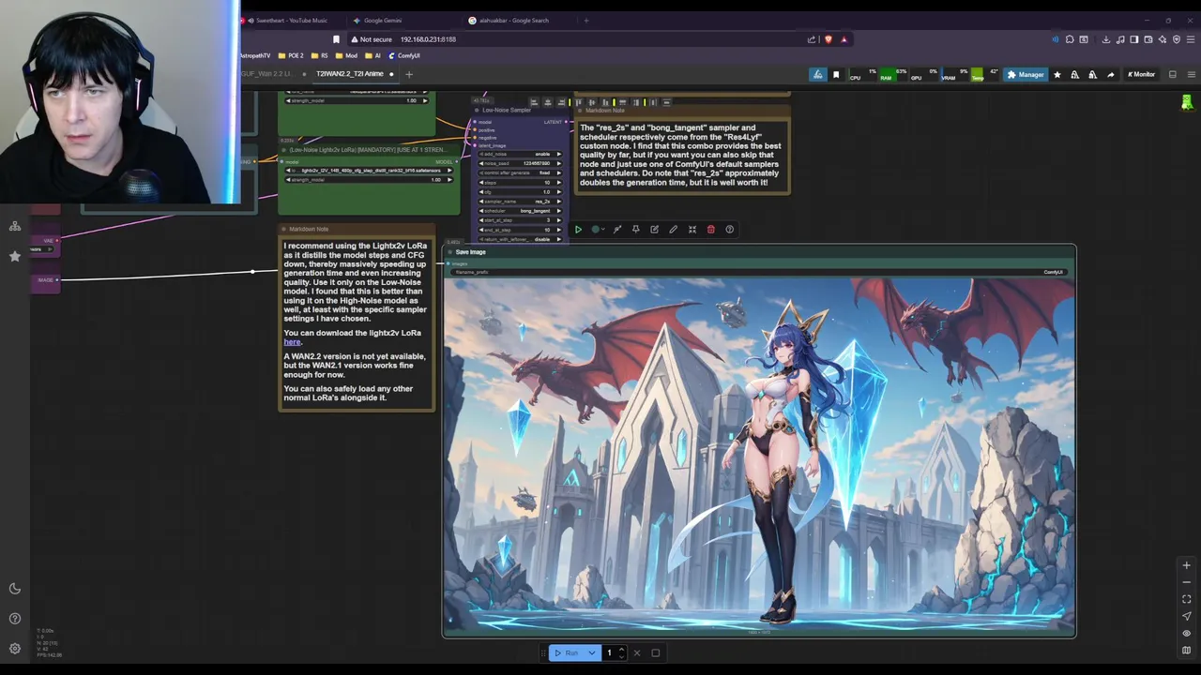1201x675 pixels.
Task: Follow the 'here' lightx2v download link
Action: (x=292, y=342)
